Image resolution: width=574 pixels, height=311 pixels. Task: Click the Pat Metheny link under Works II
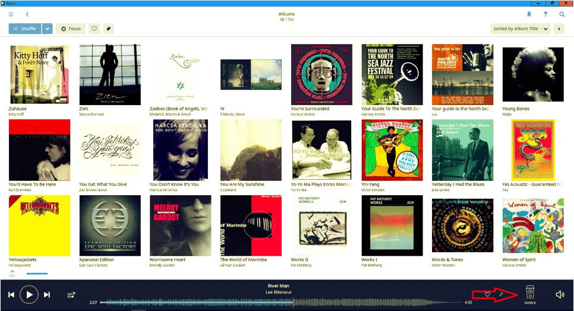[301, 265]
